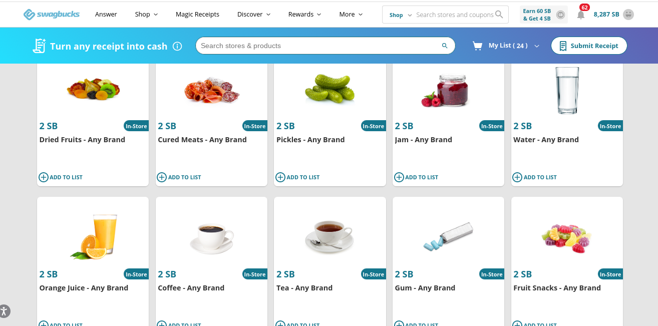
Task: Open the notifications bell icon
Action: [581, 15]
